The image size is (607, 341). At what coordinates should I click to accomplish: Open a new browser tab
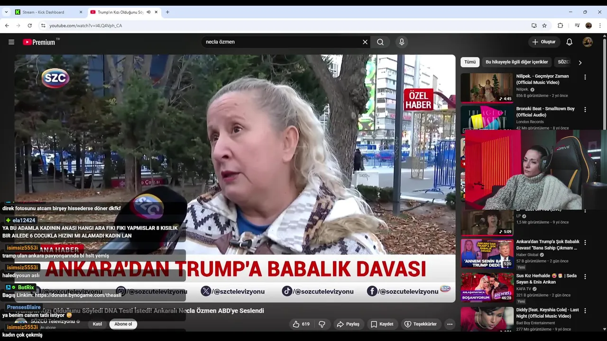tap(167, 12)
